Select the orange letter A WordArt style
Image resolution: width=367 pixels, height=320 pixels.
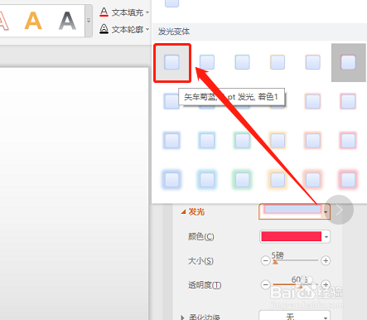pos(33,21)
